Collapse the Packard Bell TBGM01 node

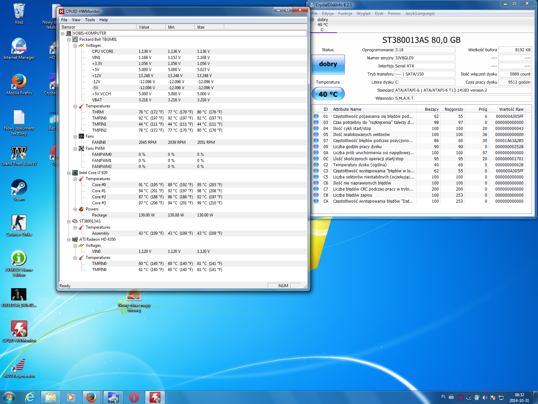click(69, 39)
